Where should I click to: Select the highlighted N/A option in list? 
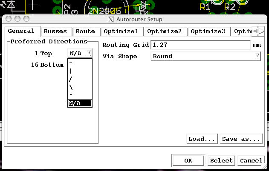80,103
